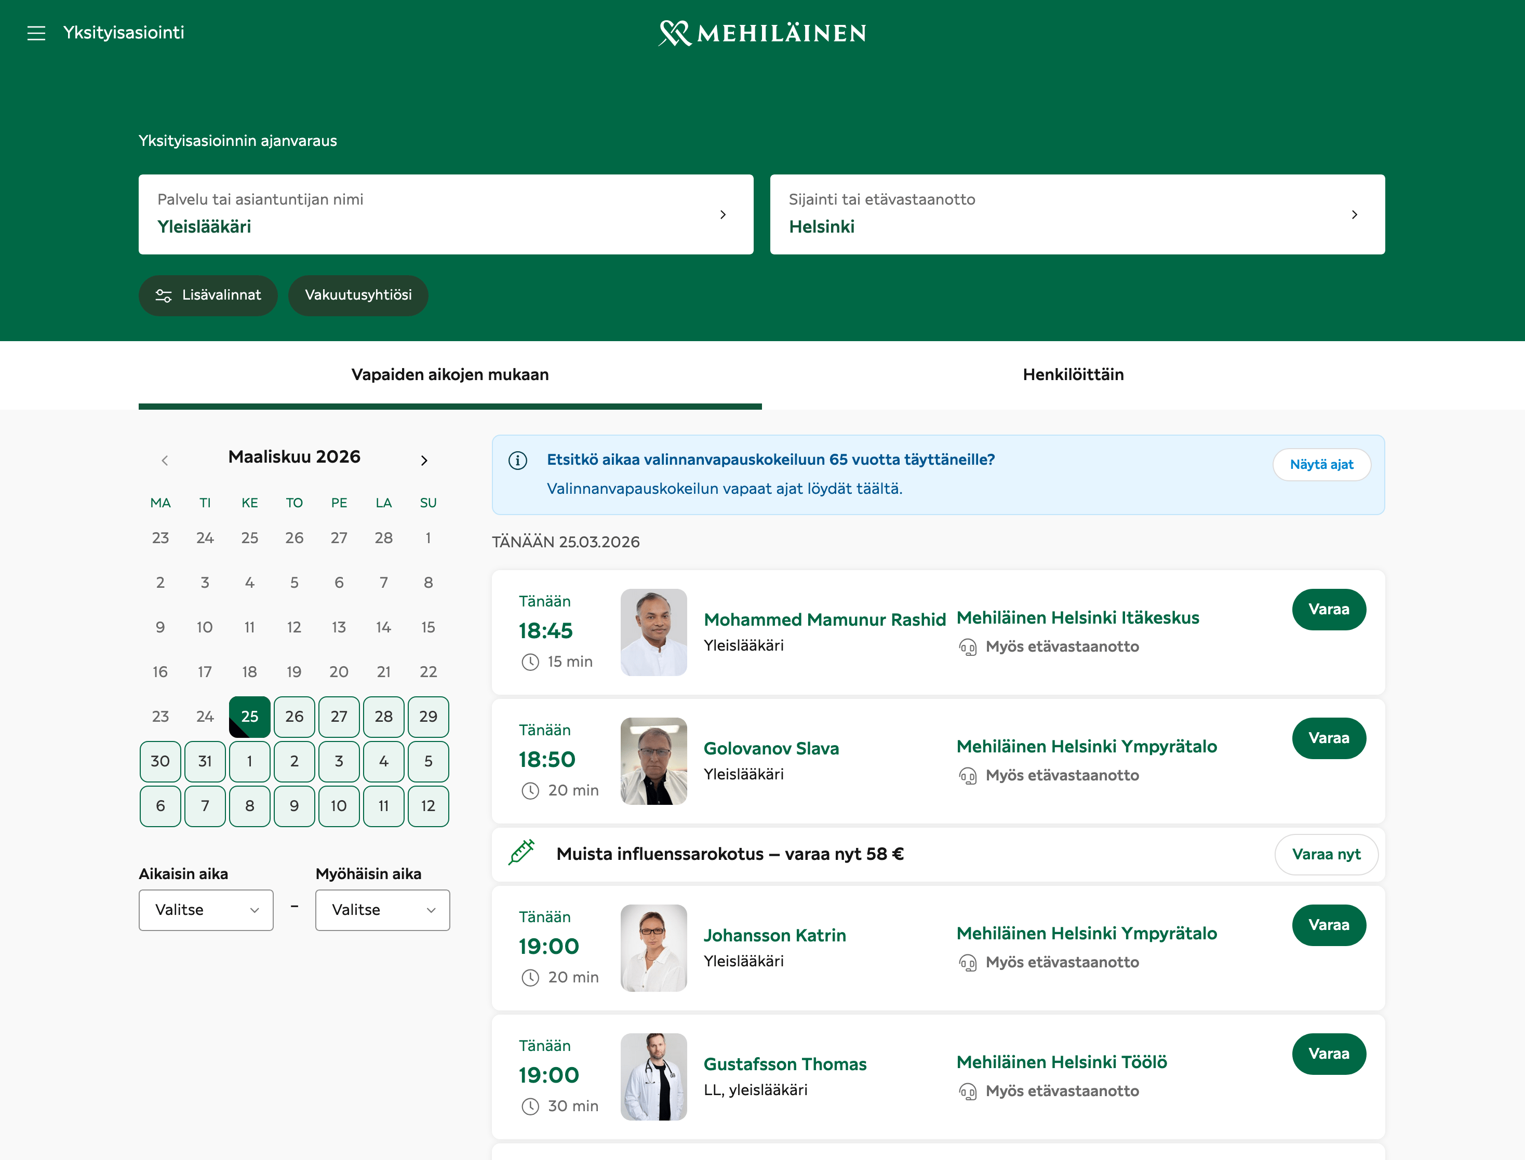Switch to the Henkilöittäin tab
Image resolution: width=1525 pixels, height=1160 pixels.
click(x=1073, y=375)
